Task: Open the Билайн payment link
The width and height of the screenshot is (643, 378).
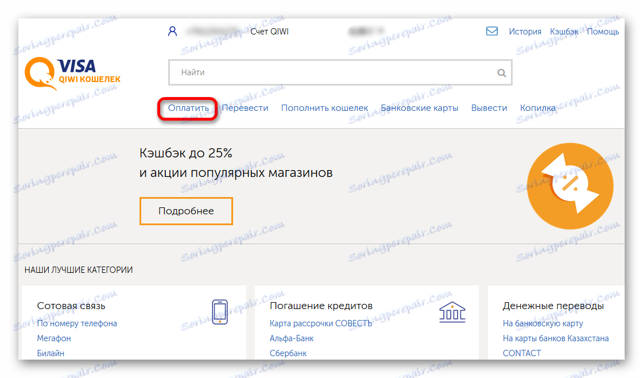Action: (51, 353)
